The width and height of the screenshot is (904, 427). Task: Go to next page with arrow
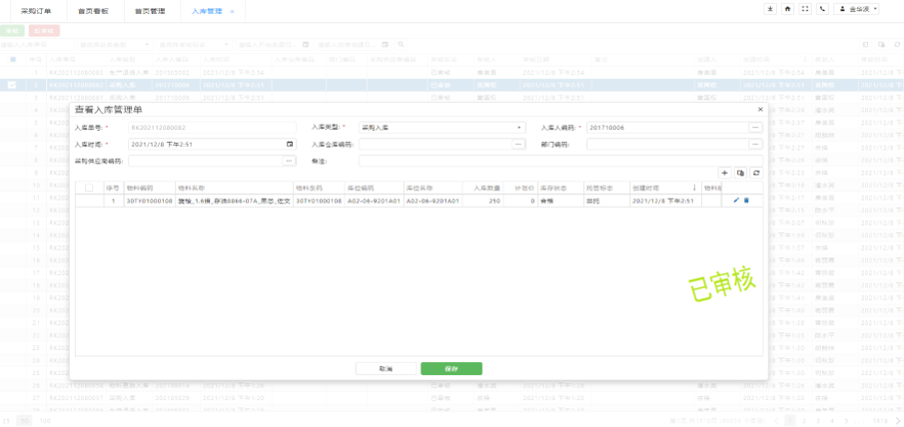[x=897, y=421]
